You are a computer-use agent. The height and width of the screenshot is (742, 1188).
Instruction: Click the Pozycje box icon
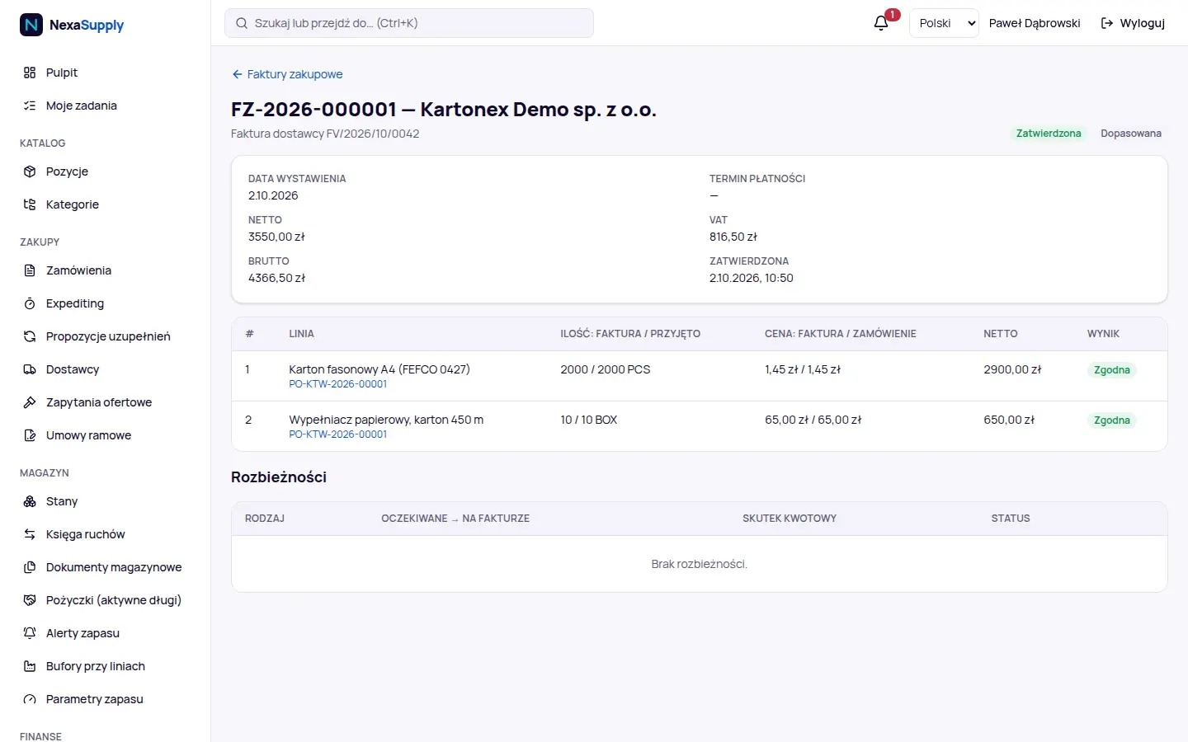click(30, 171)
